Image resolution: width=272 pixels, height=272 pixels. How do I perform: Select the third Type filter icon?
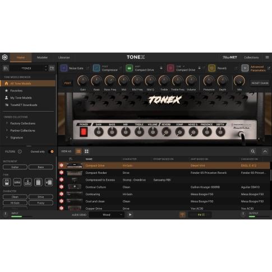tap(27, 182)
